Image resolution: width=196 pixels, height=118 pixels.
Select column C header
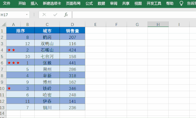tap(47, 24)
